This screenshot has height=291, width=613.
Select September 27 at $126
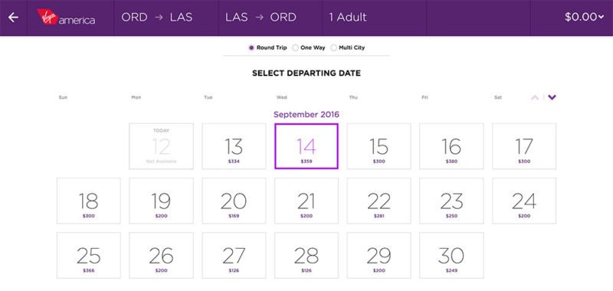click(x=234, y=256)
